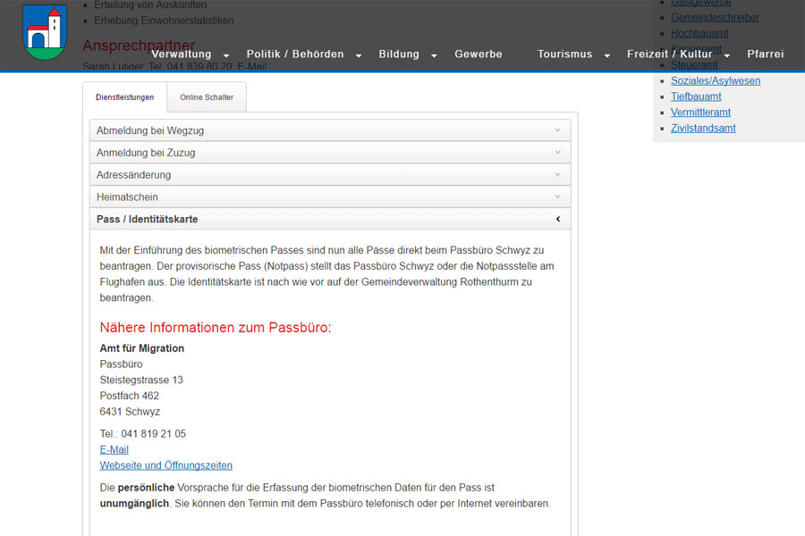Open the Bildung menu
This screenshot has width=805, height=536.
[399, 54]
